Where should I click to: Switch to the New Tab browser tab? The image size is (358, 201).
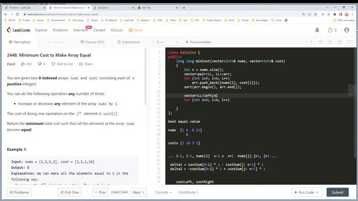[x=158, y=8]
